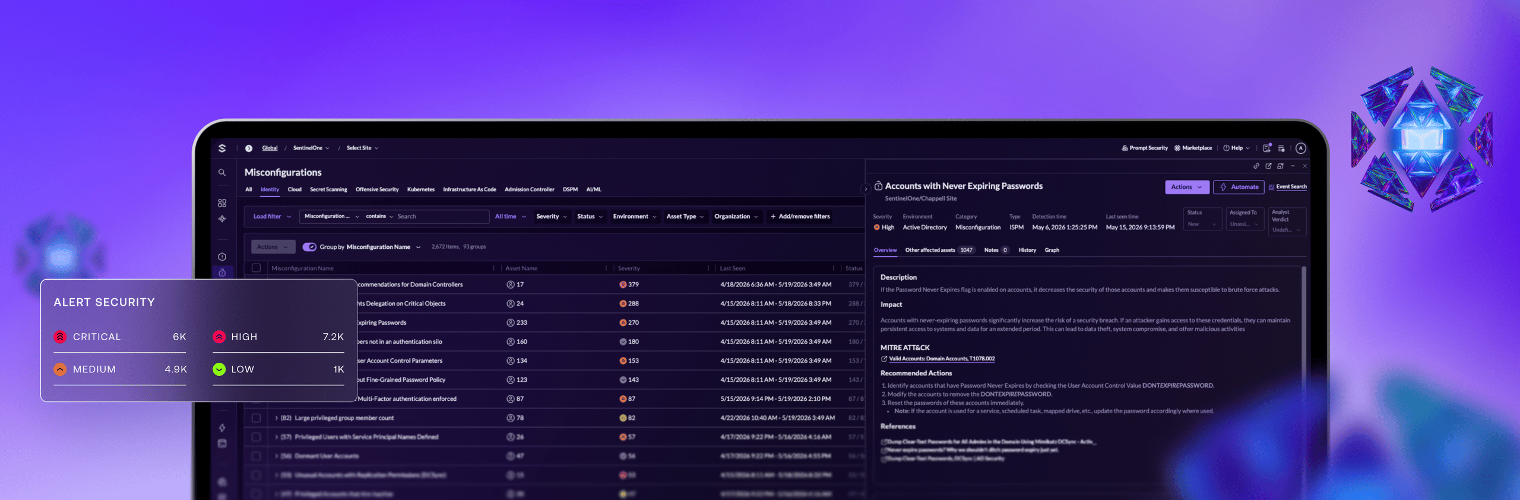Click the Help question mark icon
1520x500 pixels.
[x=1226, y=148]
